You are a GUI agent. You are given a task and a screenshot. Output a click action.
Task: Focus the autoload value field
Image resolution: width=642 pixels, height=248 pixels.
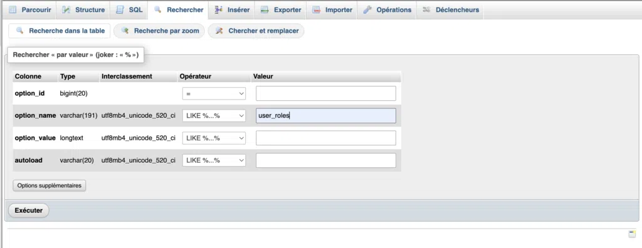click(326, 160)
